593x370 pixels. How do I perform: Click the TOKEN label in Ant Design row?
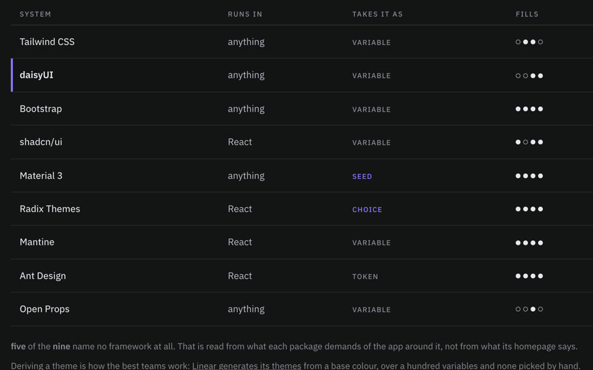[x=365, y=276]
